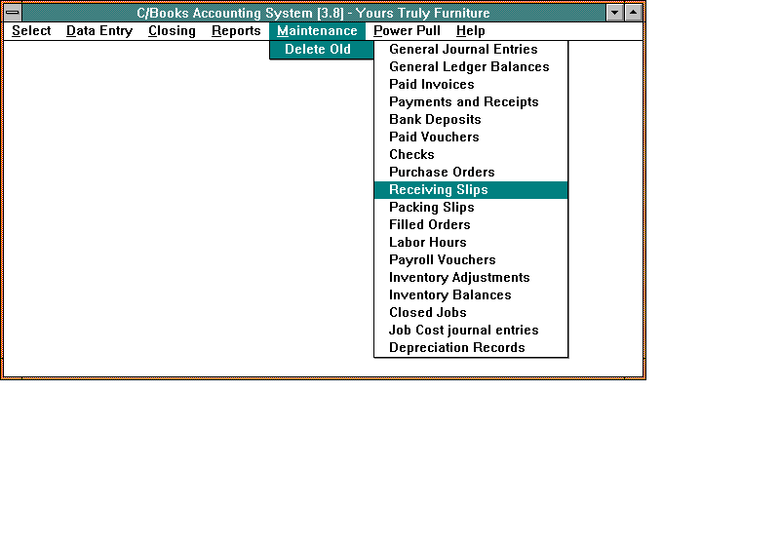The height and width of the screenshot is (548, 780).
Task: Open the Power Pull menu
Action: 407,31
